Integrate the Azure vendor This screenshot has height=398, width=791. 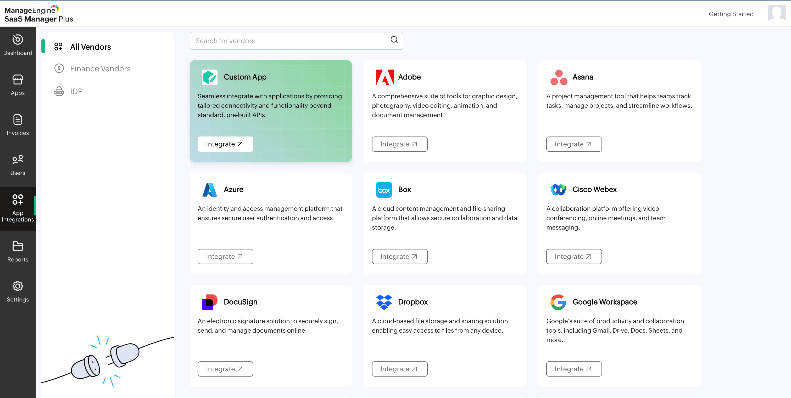[225, 257]
